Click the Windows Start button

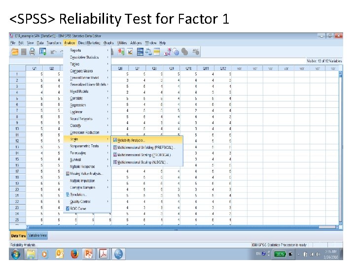click(x=16, y=254)
